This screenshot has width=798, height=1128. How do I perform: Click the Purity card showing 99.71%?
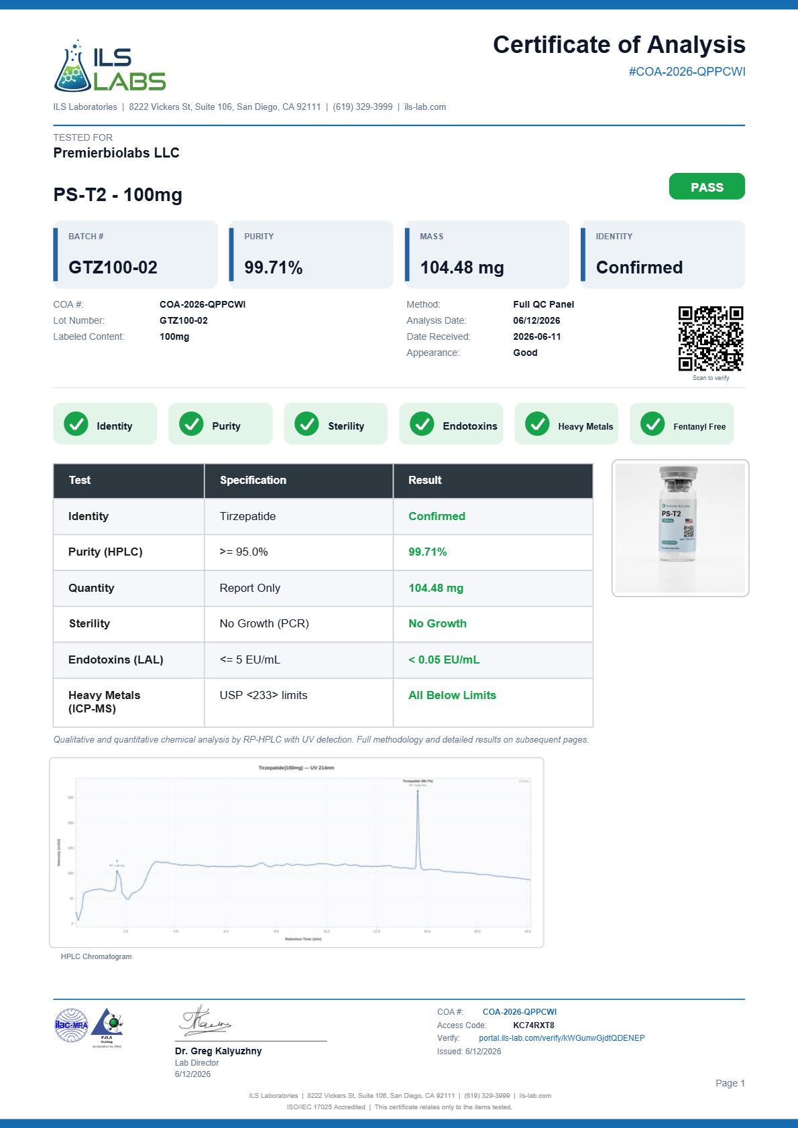(x=311, y=255)
